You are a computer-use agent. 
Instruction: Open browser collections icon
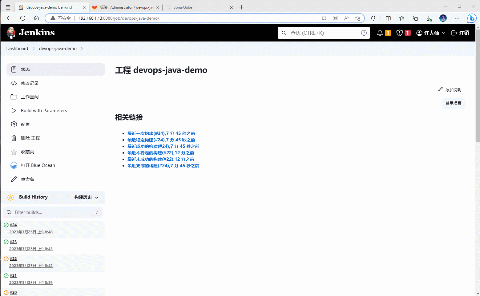pos(415,18)
